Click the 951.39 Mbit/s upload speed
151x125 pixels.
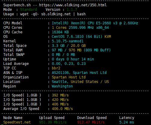coord(53,122)
